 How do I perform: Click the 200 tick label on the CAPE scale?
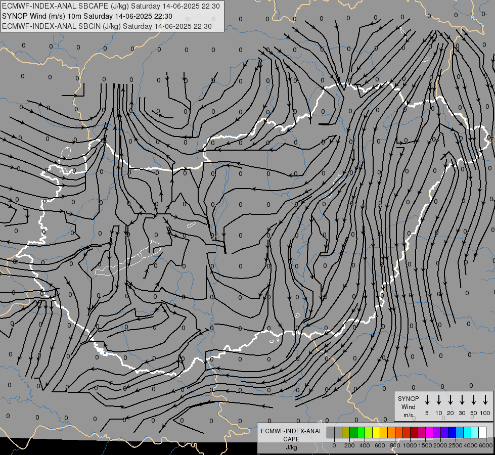(349, 445)
